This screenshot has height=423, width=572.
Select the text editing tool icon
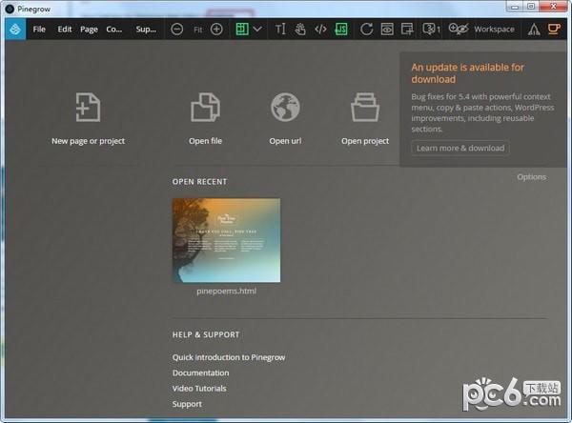280,29
